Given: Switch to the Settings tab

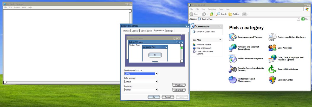Looking at the screenshot, I should 169,31.
